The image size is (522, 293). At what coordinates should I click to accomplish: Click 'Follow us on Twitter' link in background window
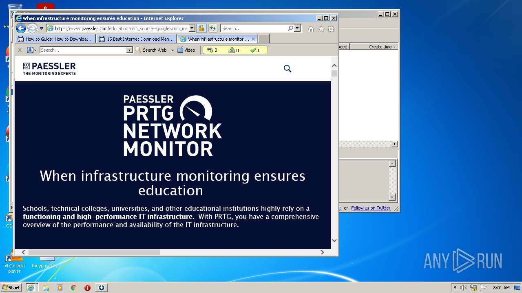[x=371, y=208]
